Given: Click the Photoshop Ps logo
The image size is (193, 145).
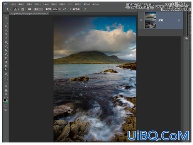Looking at the screenshot, I should pyautogui.click(x=6, y=4).
